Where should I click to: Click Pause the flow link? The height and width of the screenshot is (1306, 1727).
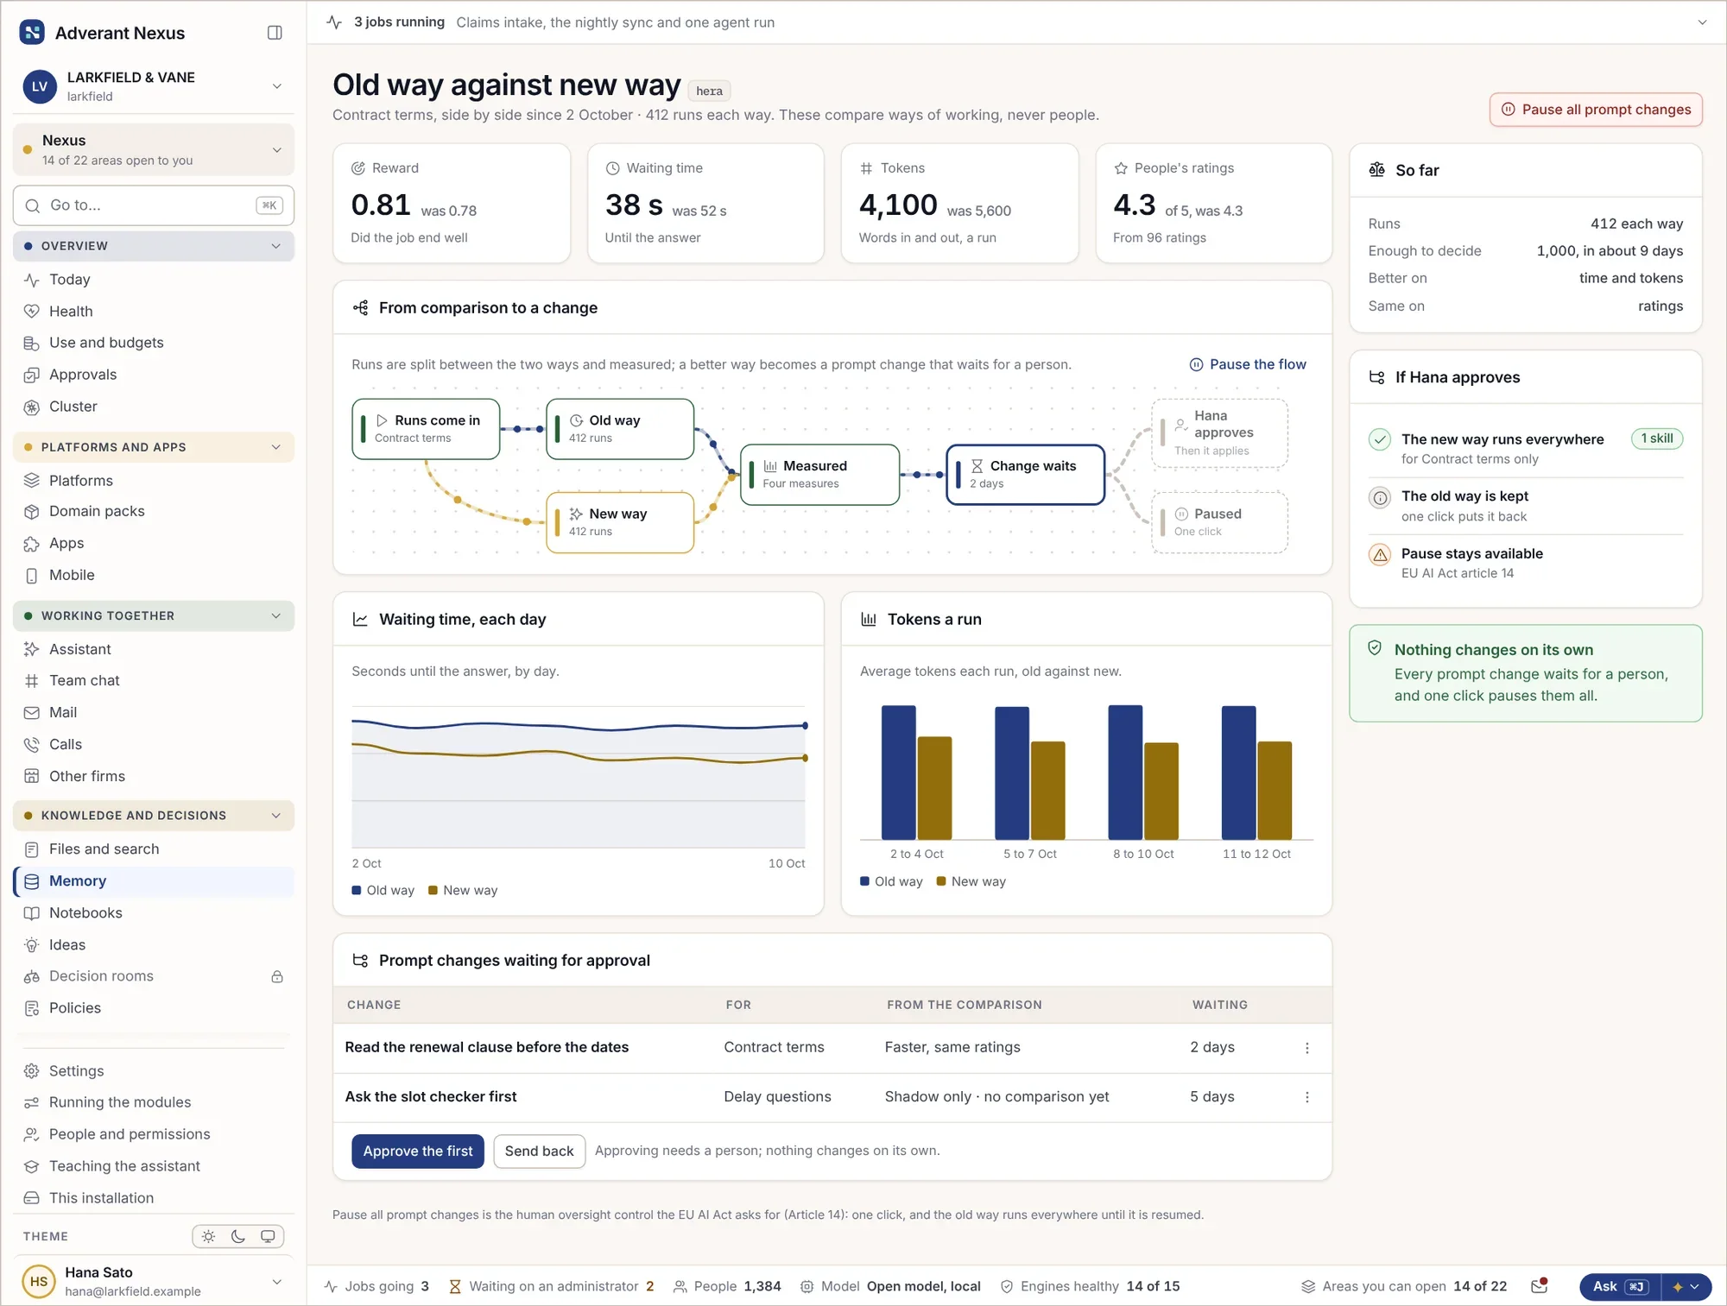click(1248, 364)
